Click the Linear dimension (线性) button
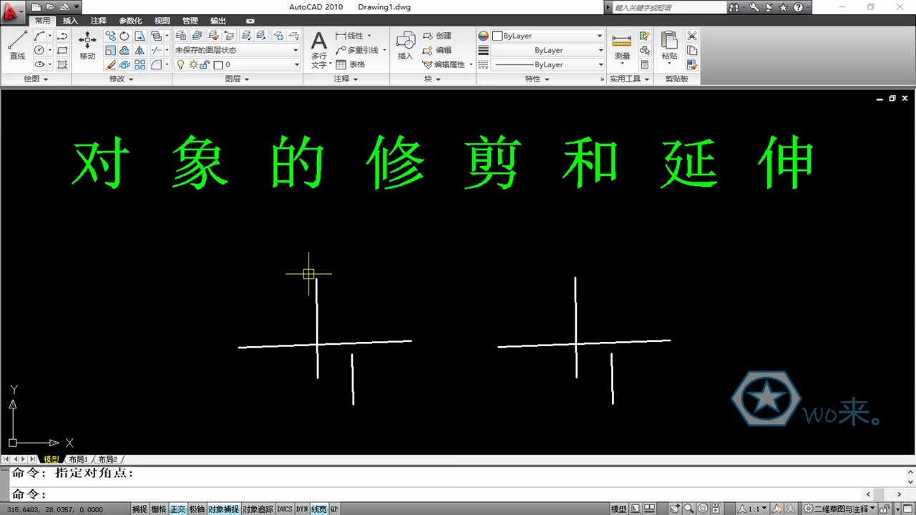916x515 pixels. point(349,36)
